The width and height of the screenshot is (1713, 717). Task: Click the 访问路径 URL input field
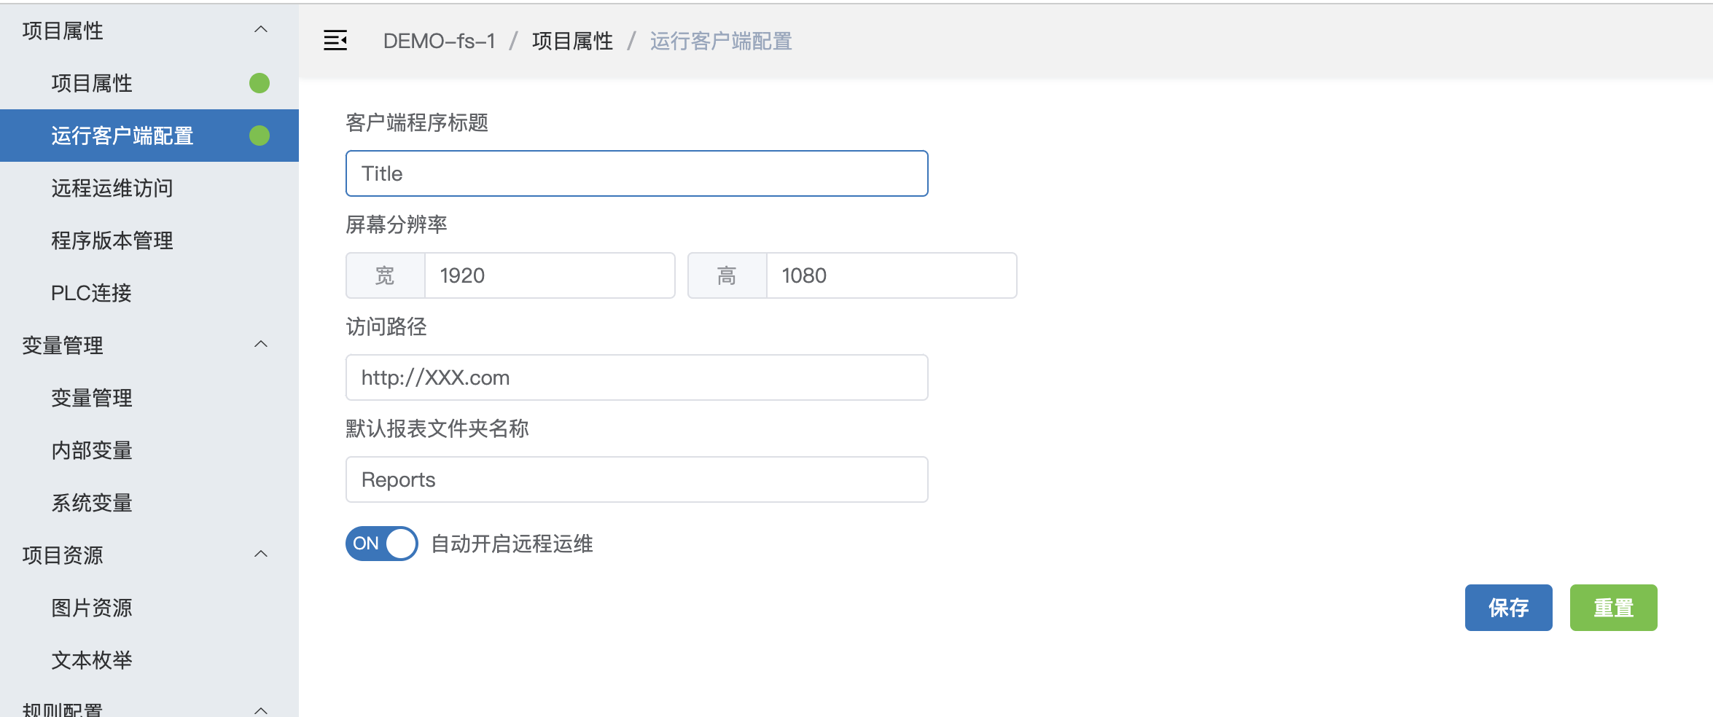[x=636, y=377]
